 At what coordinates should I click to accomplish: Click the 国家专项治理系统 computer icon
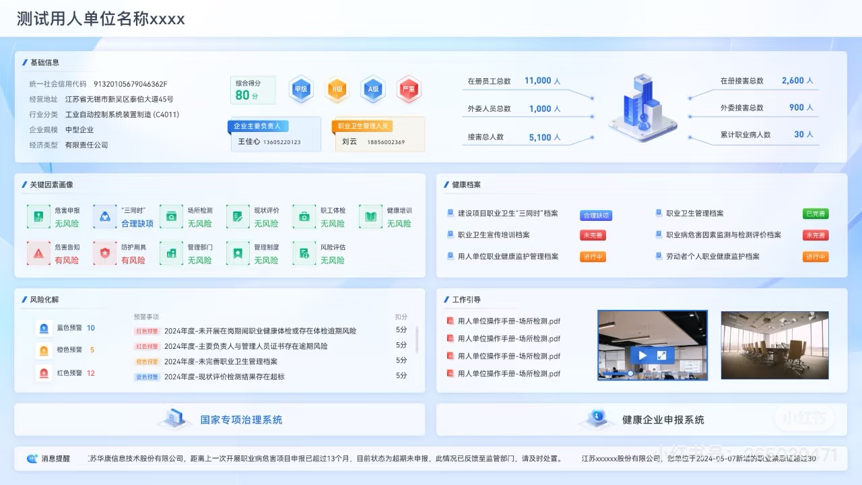coord(175,419)
